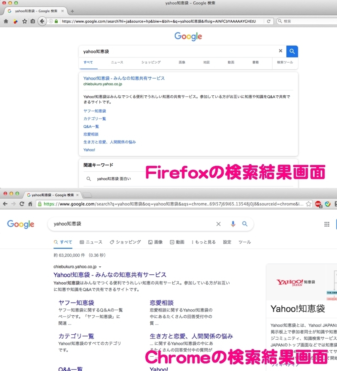Open new tab in Firefox
Screen dimensions: 337x371
coord(72,11)
